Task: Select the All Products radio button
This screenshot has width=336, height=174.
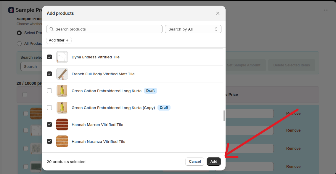Action: 19,44
